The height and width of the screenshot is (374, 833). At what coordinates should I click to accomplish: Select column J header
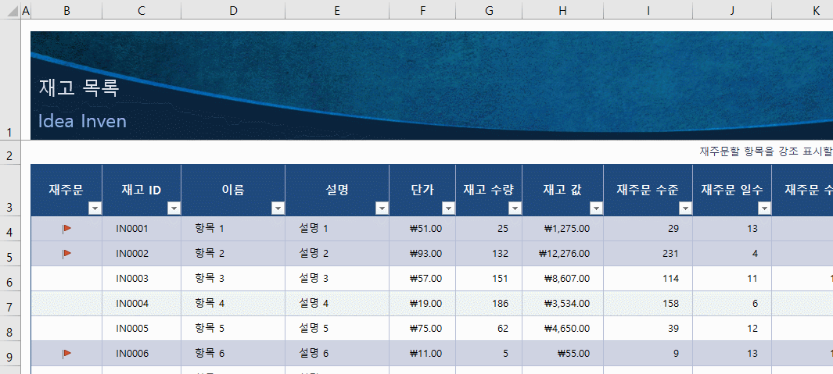pyautogui.click(x=732, y=10)
